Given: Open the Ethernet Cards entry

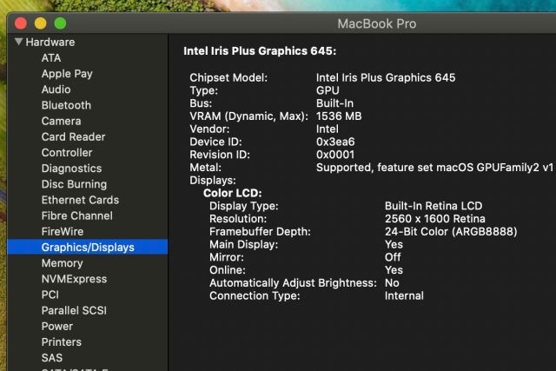Looking at the screenshot, I should (80, 200).
